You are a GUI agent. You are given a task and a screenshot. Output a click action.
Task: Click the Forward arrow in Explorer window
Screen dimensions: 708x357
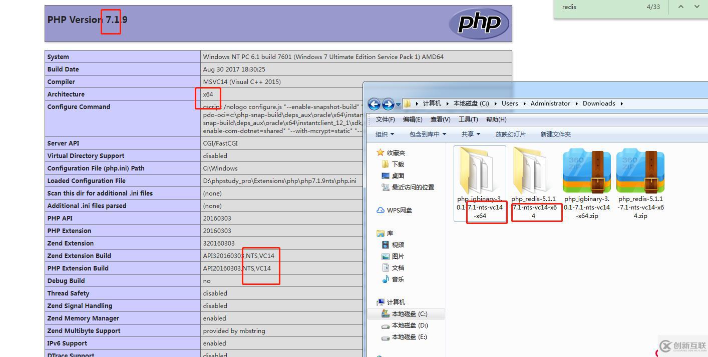pyautogui.click(x=388, y=104)
